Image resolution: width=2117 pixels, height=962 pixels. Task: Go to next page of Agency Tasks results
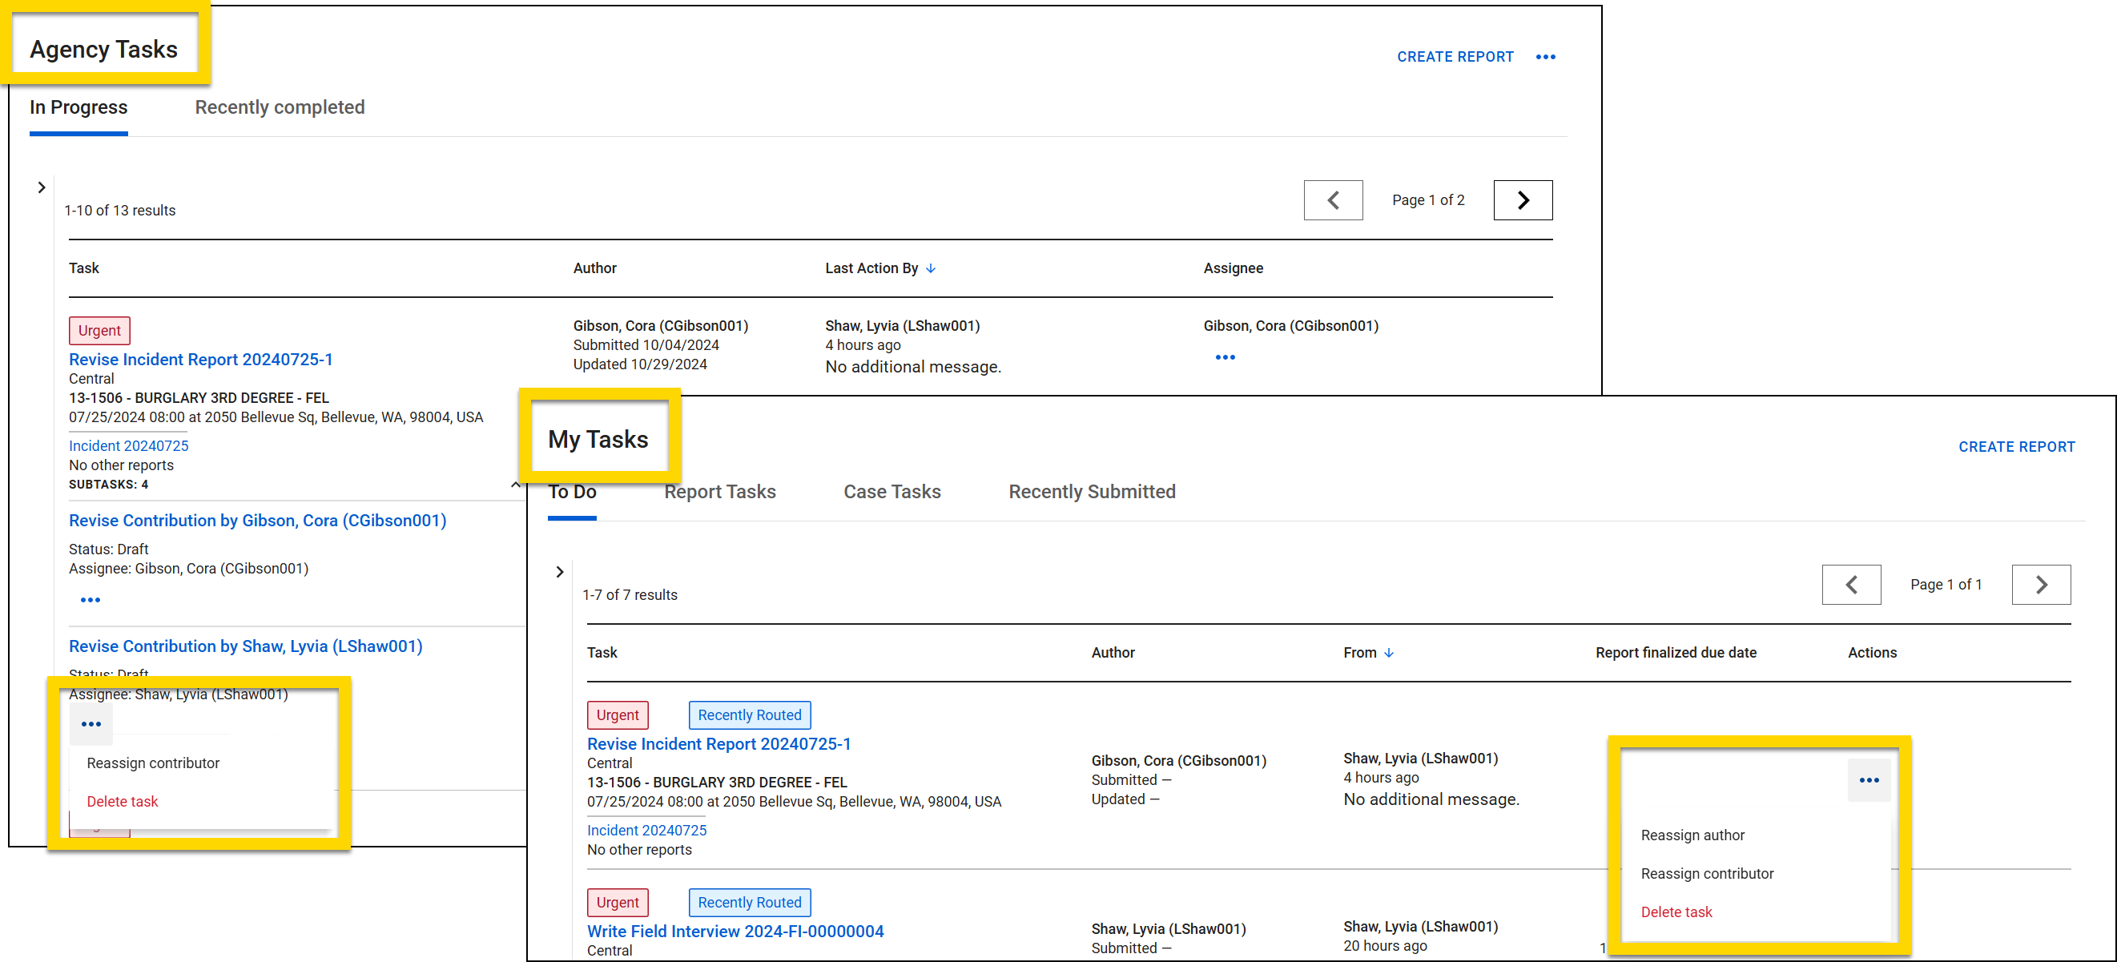tap(1523, 199)
